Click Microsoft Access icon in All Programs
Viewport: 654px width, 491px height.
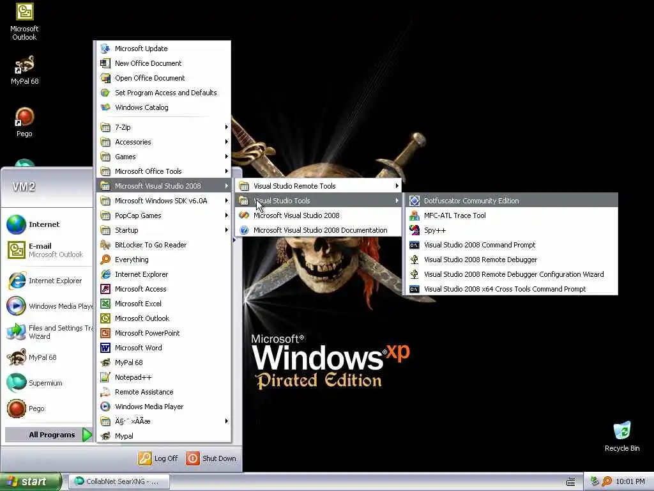point(105,289)
